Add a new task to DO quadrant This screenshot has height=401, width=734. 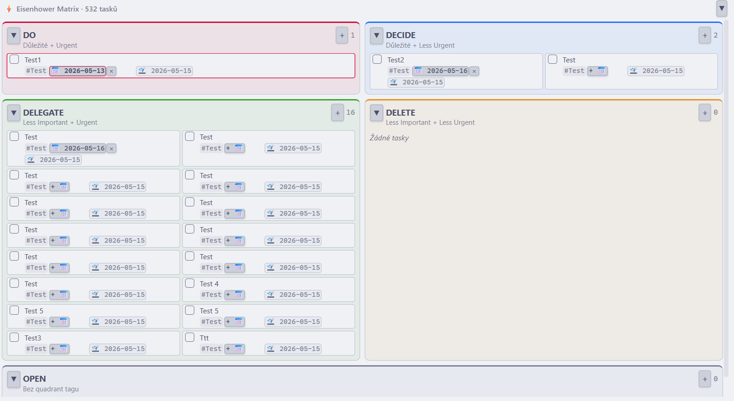click(x=342, y=35)
